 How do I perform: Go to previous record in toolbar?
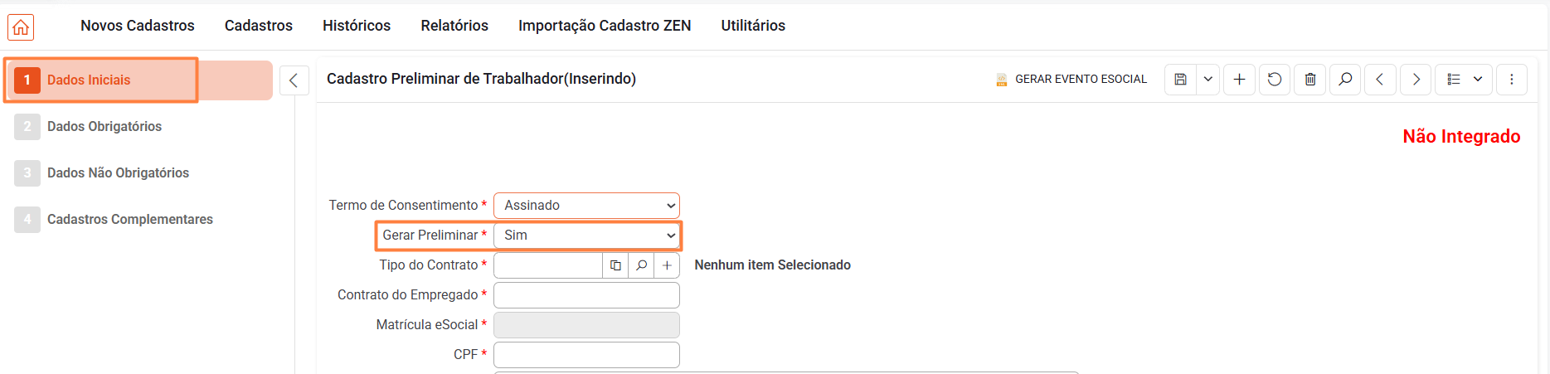[x=1380, y=80]
